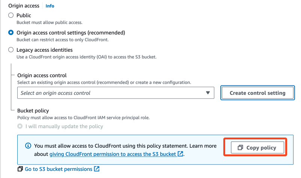Image resolution: width=301 pixels, height=178 pixels.
Task: Select the Public radio button
Action: click(11, 16)
